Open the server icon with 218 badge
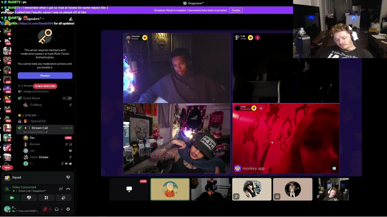Image resolution: width=387 pixels, height=217 pixels. [7, 99]
